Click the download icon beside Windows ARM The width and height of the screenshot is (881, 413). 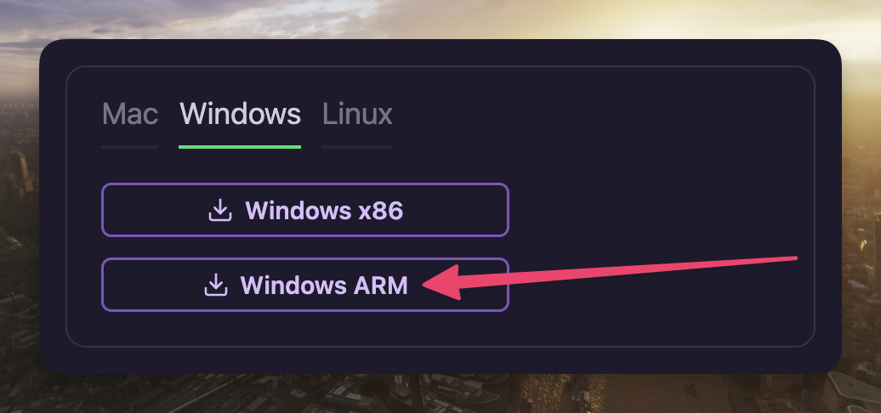(216, 285)
